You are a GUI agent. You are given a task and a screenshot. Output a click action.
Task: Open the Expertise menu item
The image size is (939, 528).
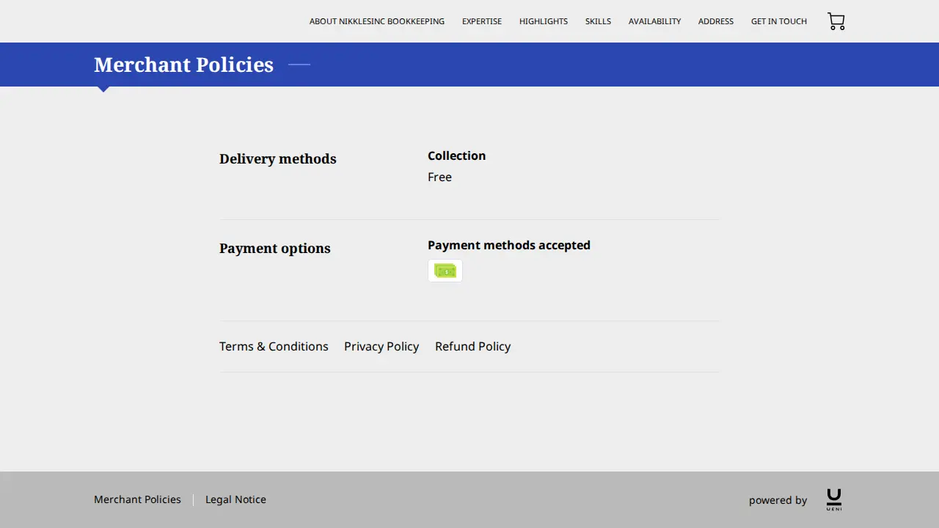482,21
